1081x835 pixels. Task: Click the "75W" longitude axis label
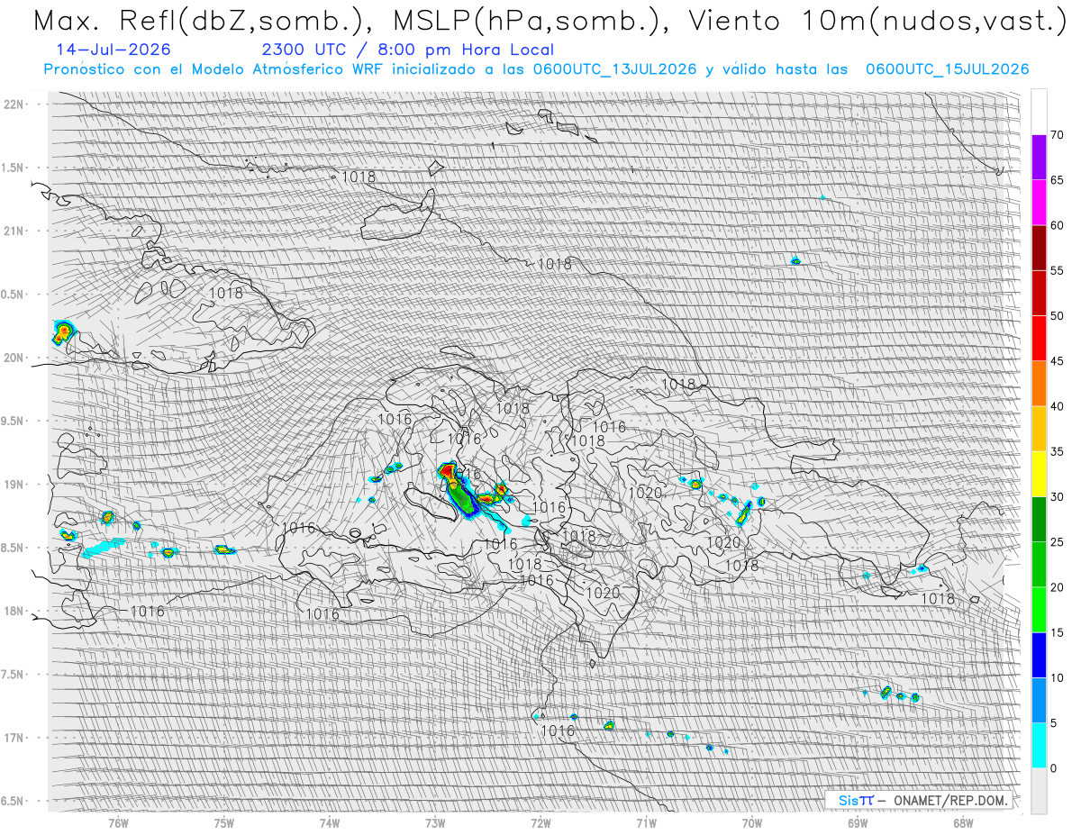pos(224,823)
